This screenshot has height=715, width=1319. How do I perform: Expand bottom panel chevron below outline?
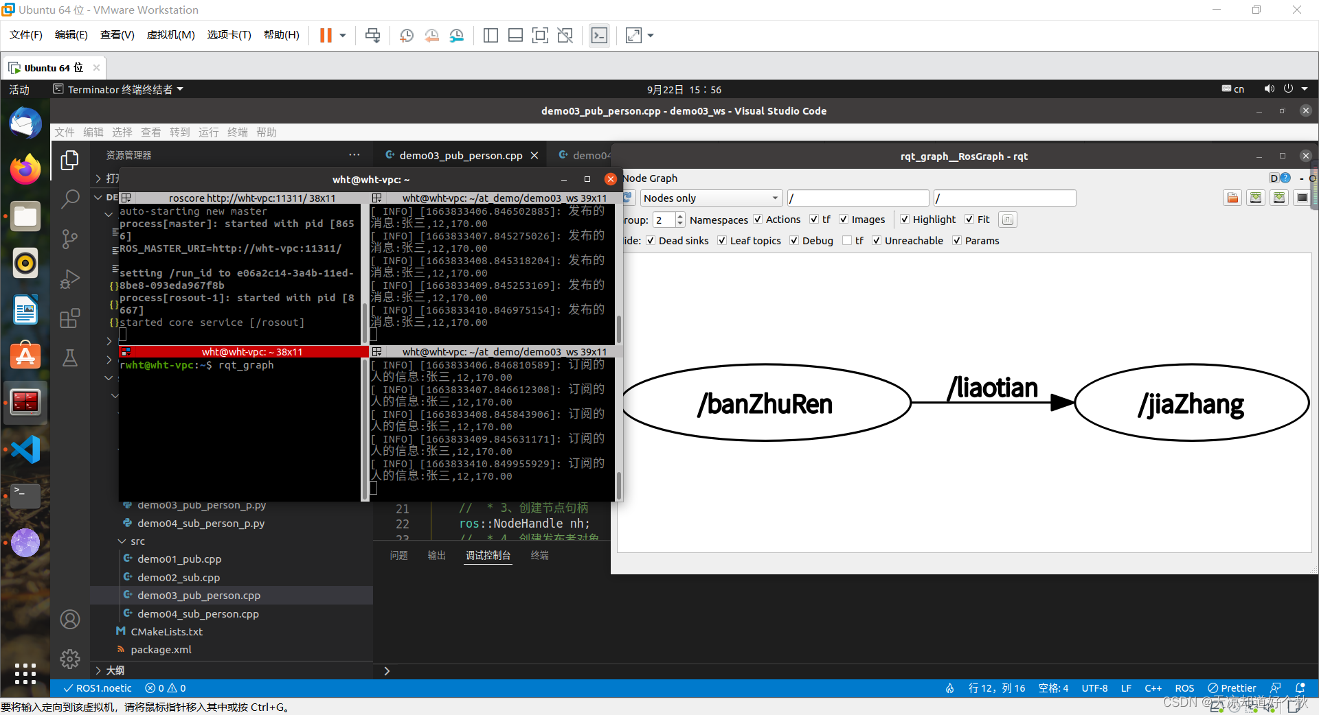(x=387, y=671)
